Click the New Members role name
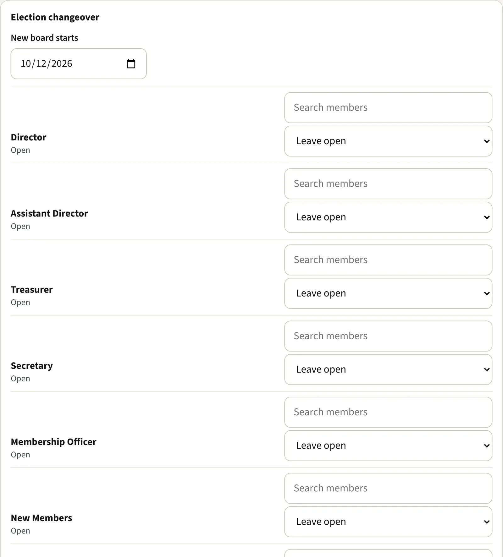The width and height of the screenshot is (503, 557). (41, 518)
